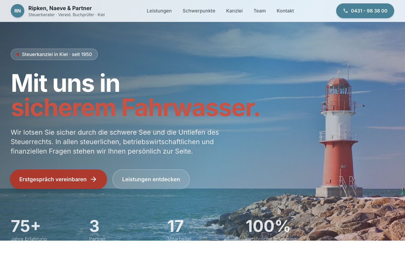The width and height of the screenshot is (405, 270).
Task: Click the phone icon in the call button
Action: coord(345,10)
